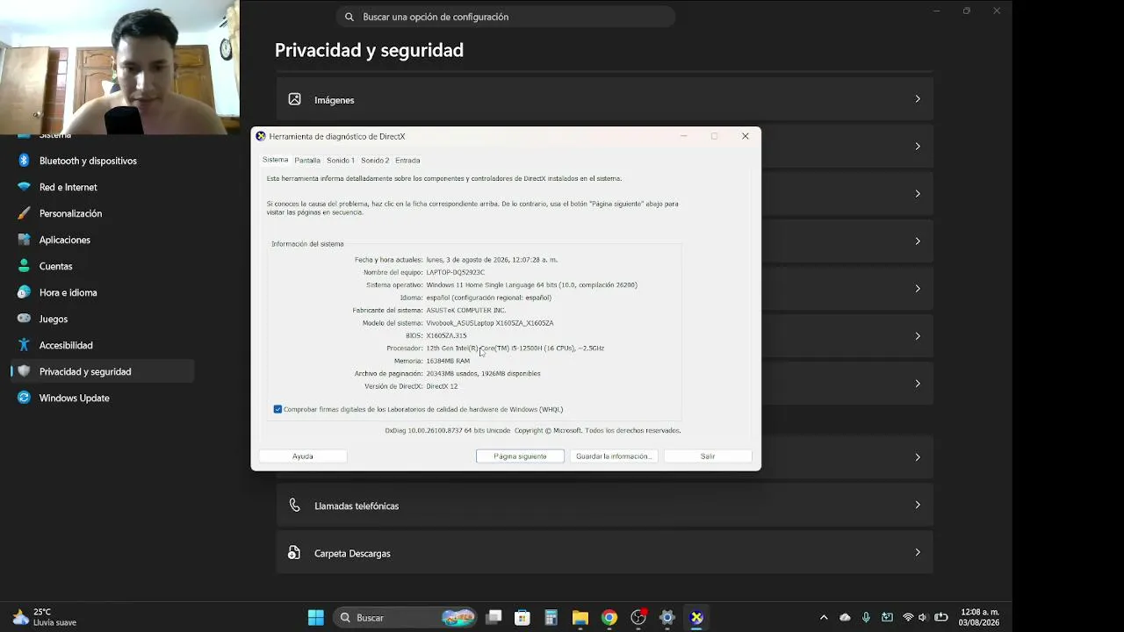
Task: Go to Aplicaciones label in the sidebar
Action: [65, 240]
